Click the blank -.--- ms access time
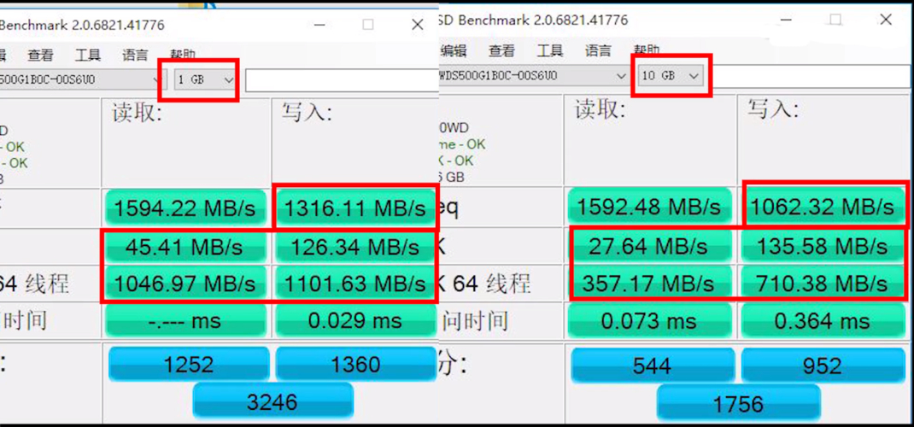The image size is (914, 427). coord(185,321)
